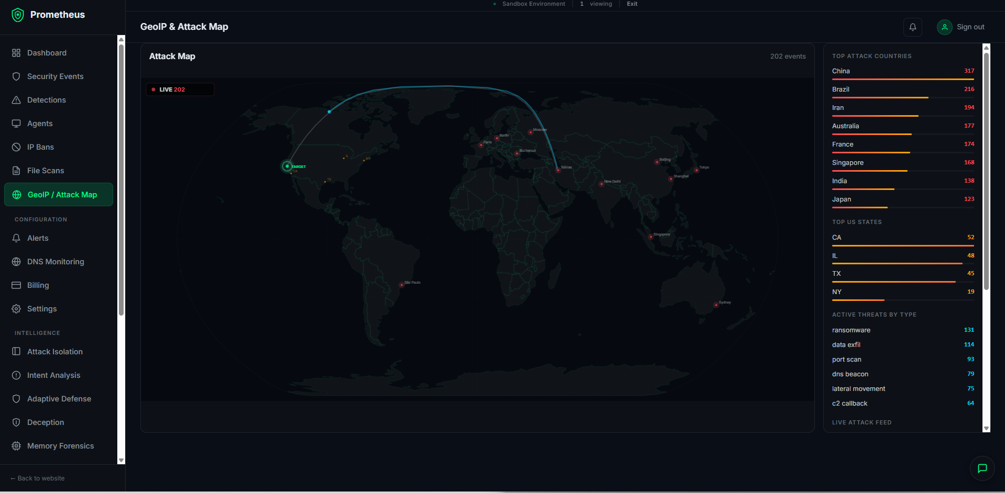Viewport: 1005px width, 493px height.
Task: Click the Attack Isolation panel icon
Action: click(16, 352)
